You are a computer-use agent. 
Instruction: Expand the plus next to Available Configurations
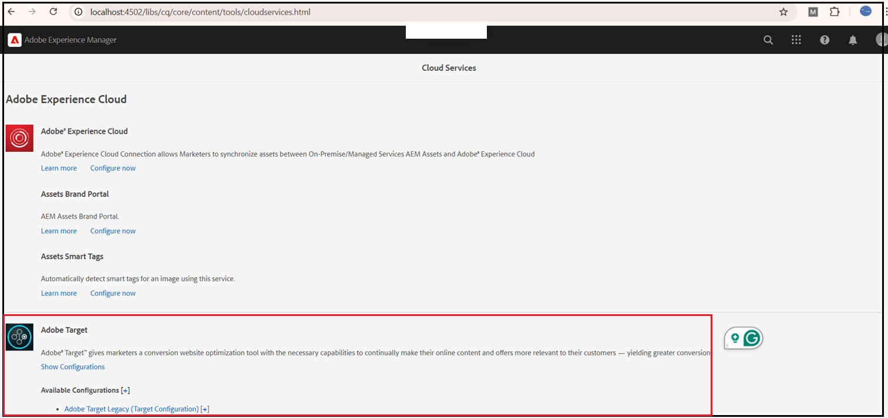(x=125, y=390)
